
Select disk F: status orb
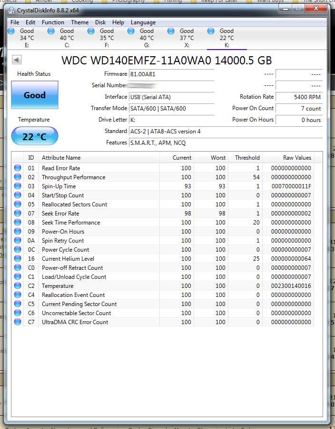click(91, 31)
